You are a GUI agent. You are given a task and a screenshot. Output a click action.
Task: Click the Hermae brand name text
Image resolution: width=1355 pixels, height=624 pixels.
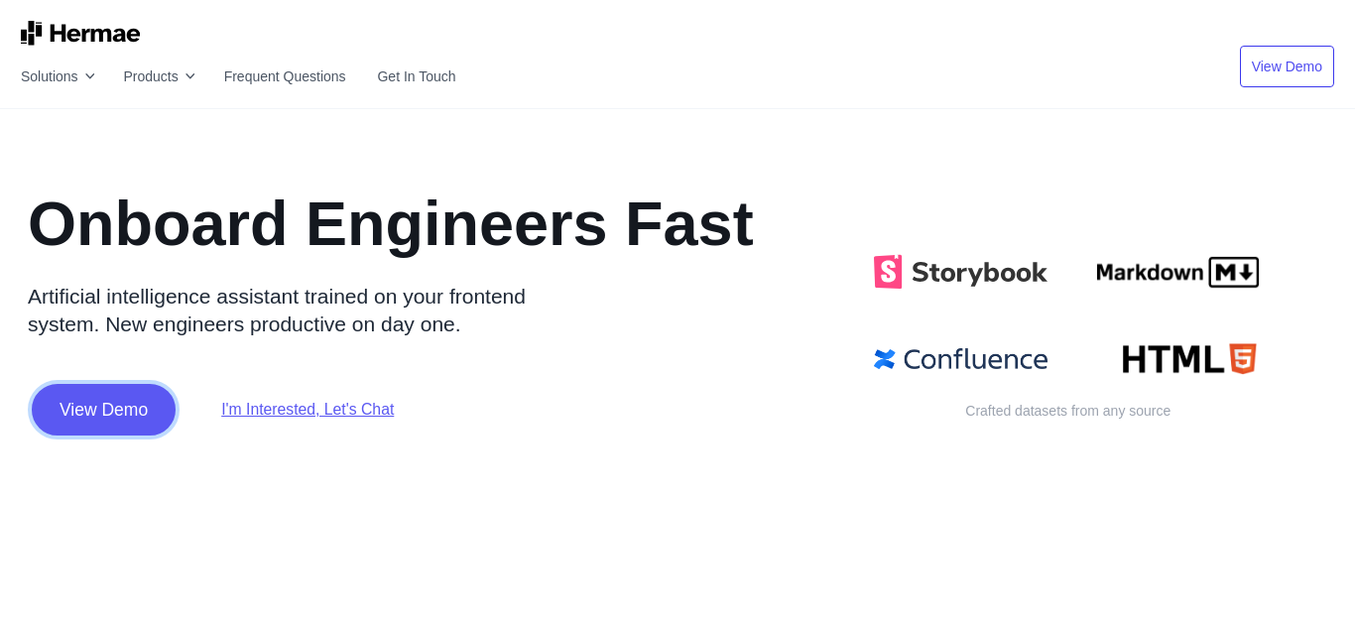(x=95, y=34)
